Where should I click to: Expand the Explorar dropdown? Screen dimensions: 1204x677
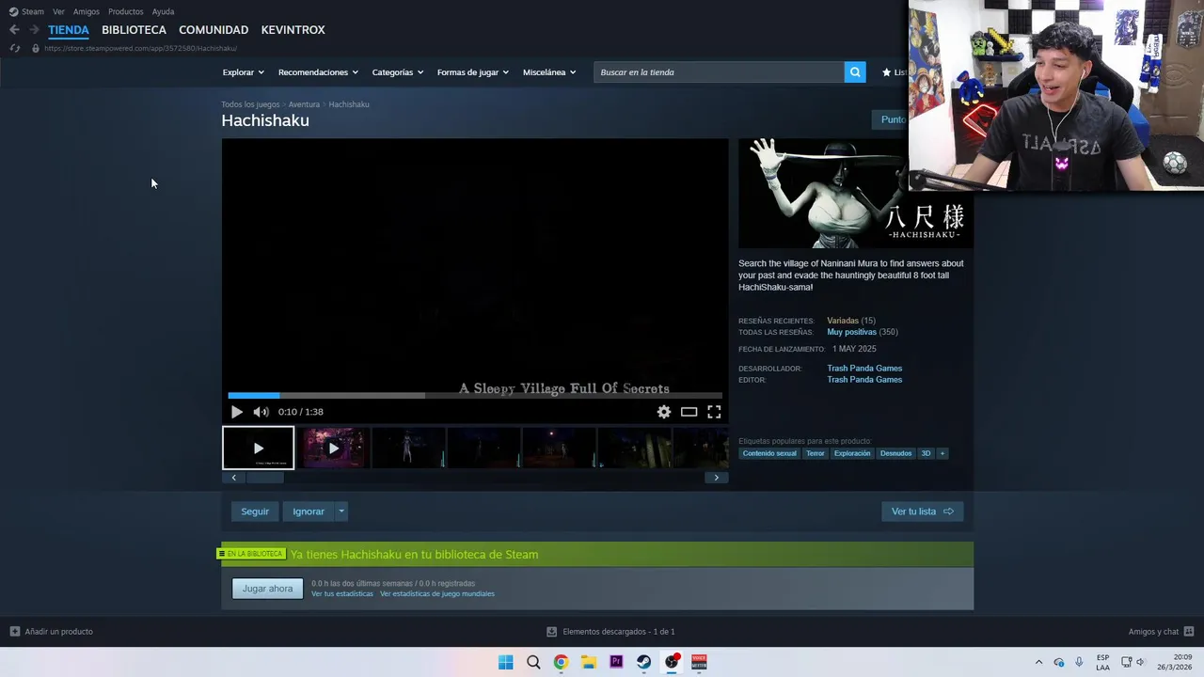[x=243, y=72]
